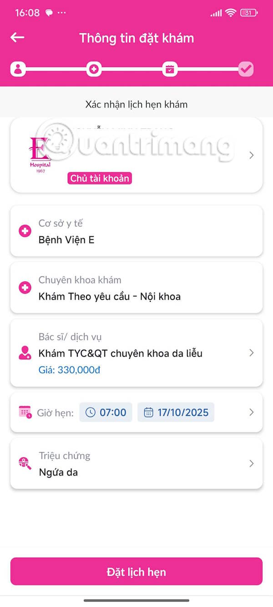Open Triệu chứng details via chevron
This screenshot has height=607, width=273.
251,463
